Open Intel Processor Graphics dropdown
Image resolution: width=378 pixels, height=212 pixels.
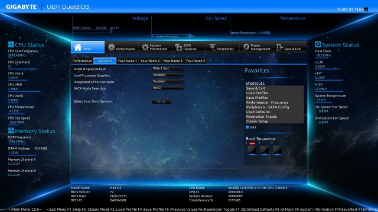point(168,75)
